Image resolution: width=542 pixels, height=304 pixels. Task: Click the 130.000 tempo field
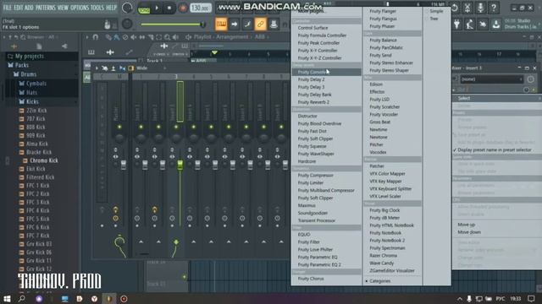200,8
